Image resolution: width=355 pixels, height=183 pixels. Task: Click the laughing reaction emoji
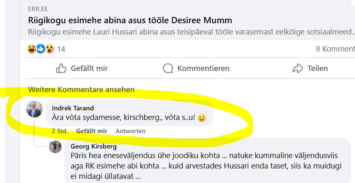point(32,49)
